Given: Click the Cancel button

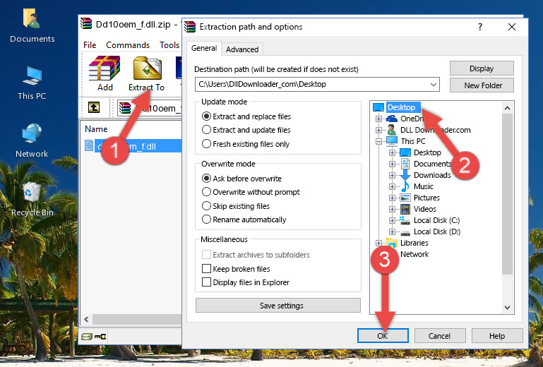Looking at the screenshot, I should 440,336.
